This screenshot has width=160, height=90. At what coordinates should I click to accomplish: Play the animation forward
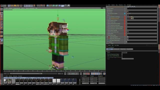[x=73, y=73]
